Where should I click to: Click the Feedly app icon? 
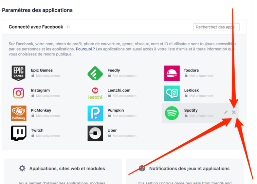click(95, 73)
